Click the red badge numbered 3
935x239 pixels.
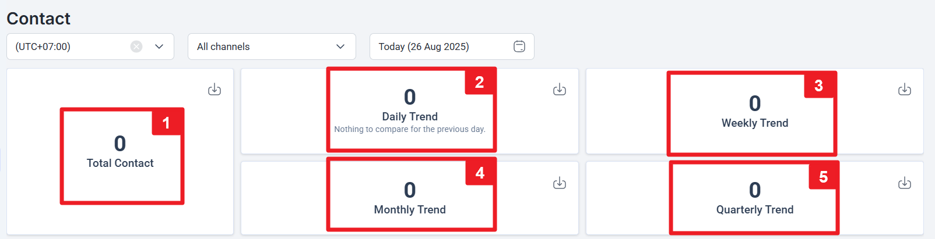click(x=818, y=85)
